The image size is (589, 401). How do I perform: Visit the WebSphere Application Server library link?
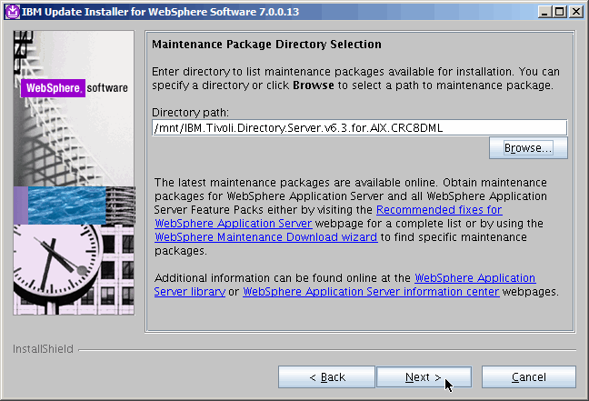[474, 277]
